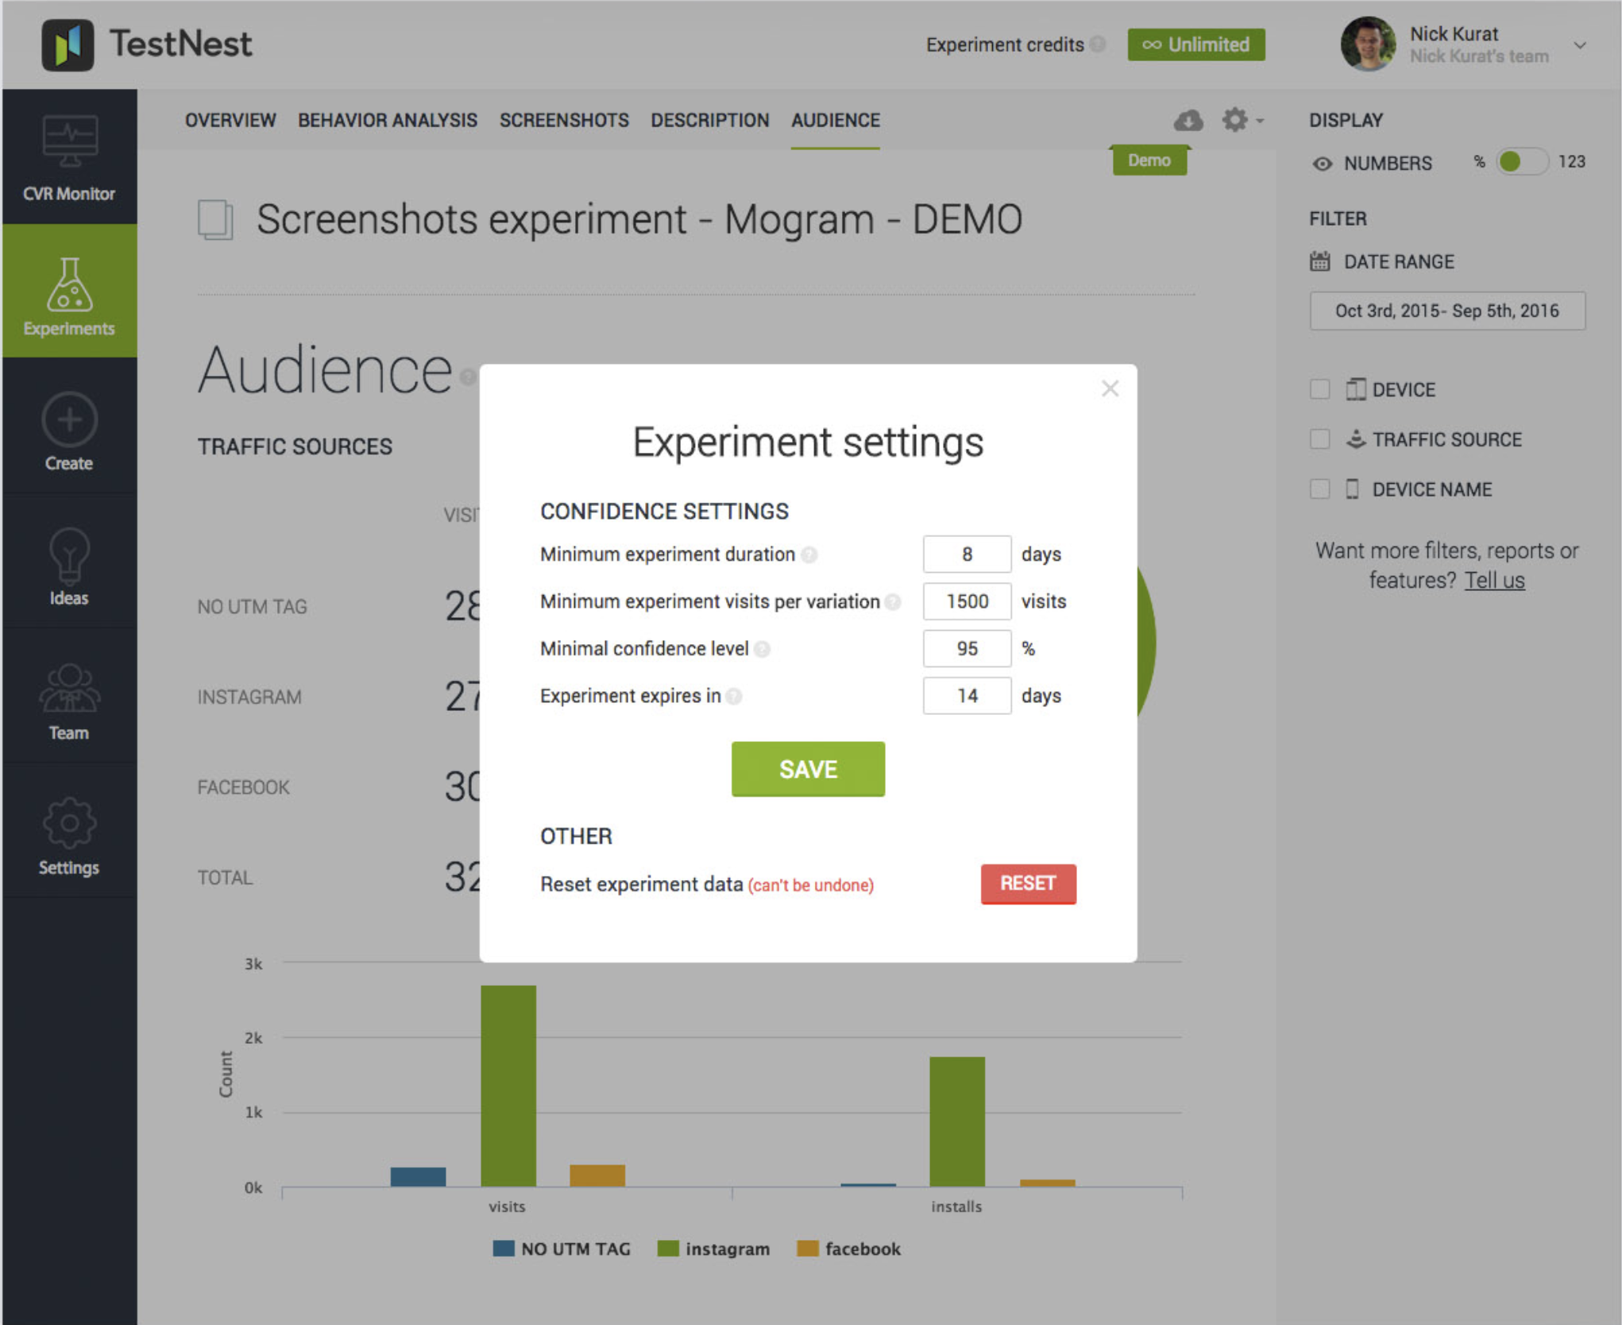Click the cloud download icon

click(x=1188, y=121)
